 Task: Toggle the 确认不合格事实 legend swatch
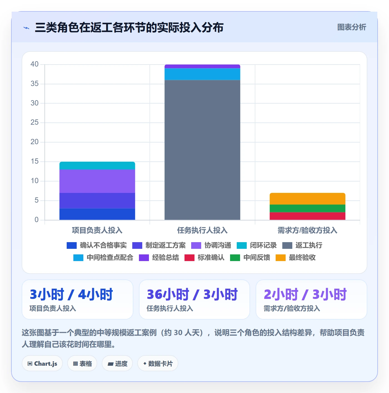[x=72, y=245]
